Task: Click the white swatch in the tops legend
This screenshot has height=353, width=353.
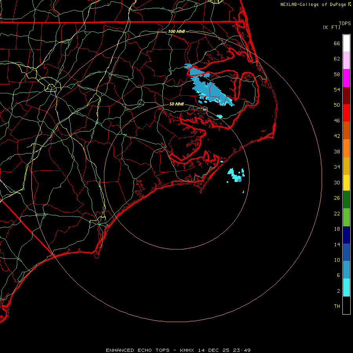Action: click(346, 43)
